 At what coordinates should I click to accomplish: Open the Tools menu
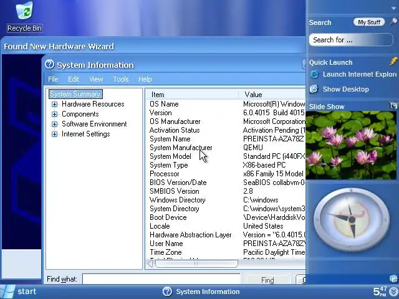(x=121, y=79)
